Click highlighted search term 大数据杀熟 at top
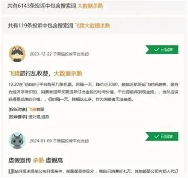The width and height of the screenshot is (188, 180). [90, 6]
